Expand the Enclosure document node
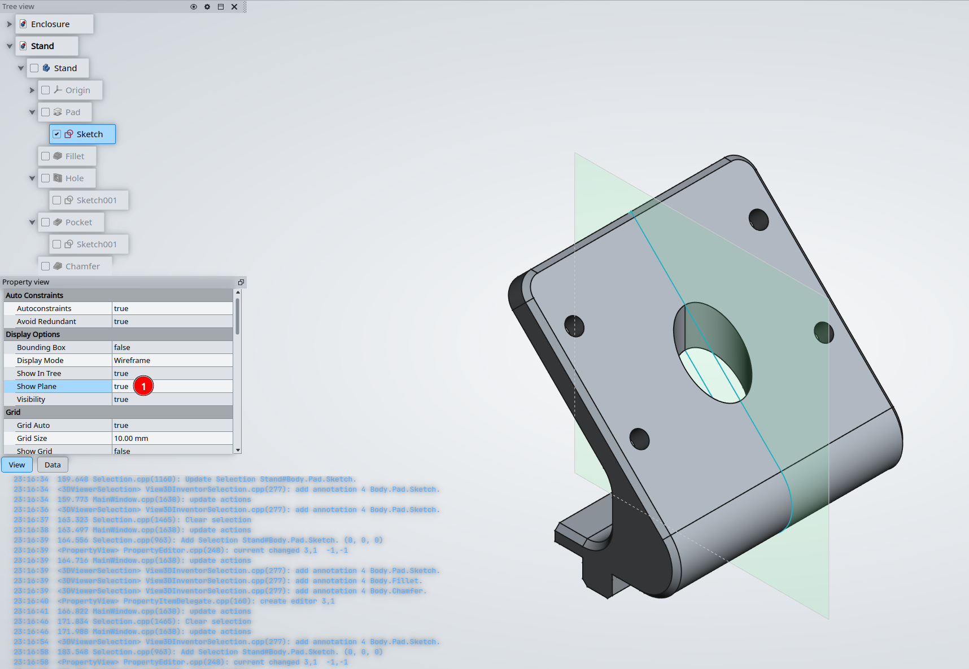 9,24
